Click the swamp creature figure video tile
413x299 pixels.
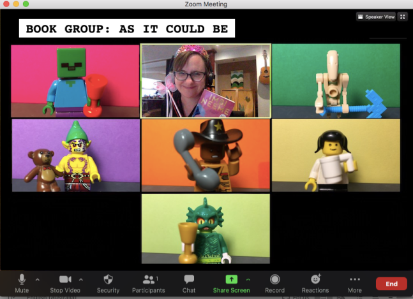tap(206, 228)
